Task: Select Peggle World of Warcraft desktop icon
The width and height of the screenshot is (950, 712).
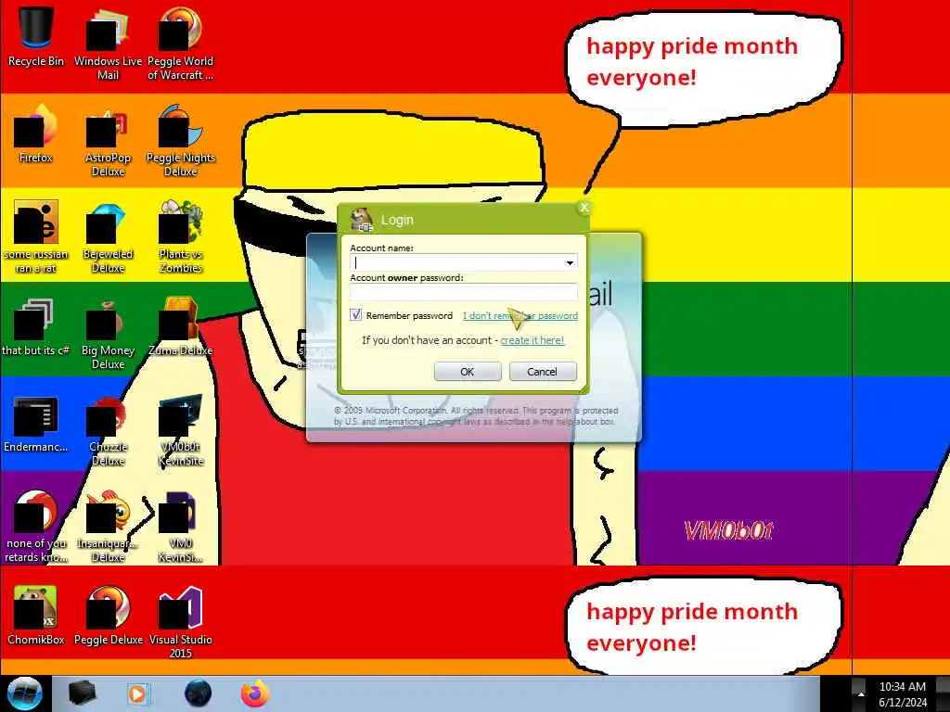Action: coord(181,43)
